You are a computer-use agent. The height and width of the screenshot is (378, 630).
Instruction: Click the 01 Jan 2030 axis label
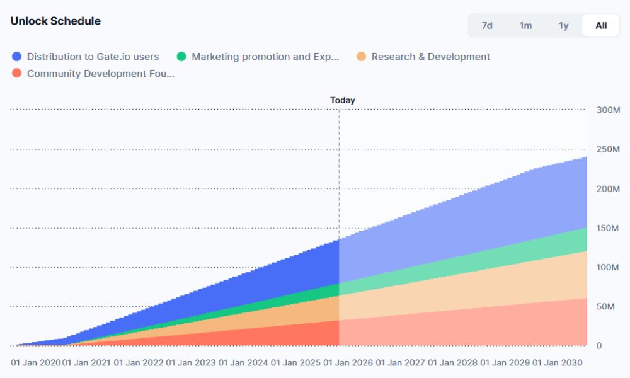click(558, 363)
